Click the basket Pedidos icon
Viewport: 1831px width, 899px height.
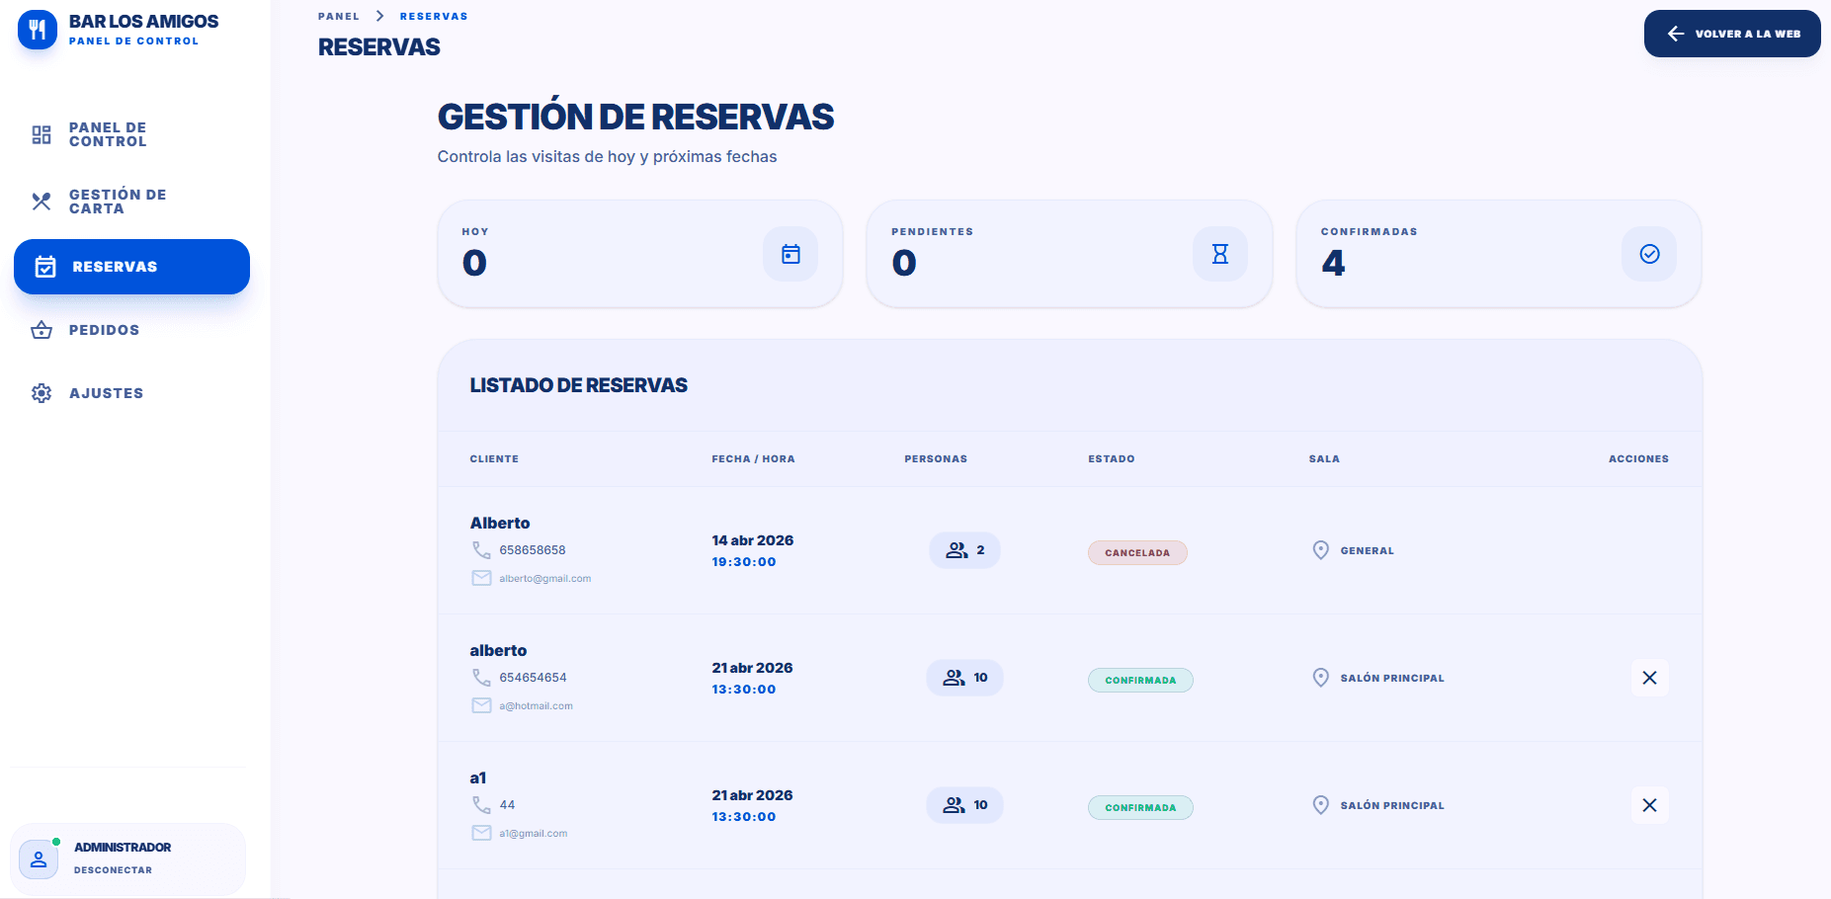pos(42,330)
